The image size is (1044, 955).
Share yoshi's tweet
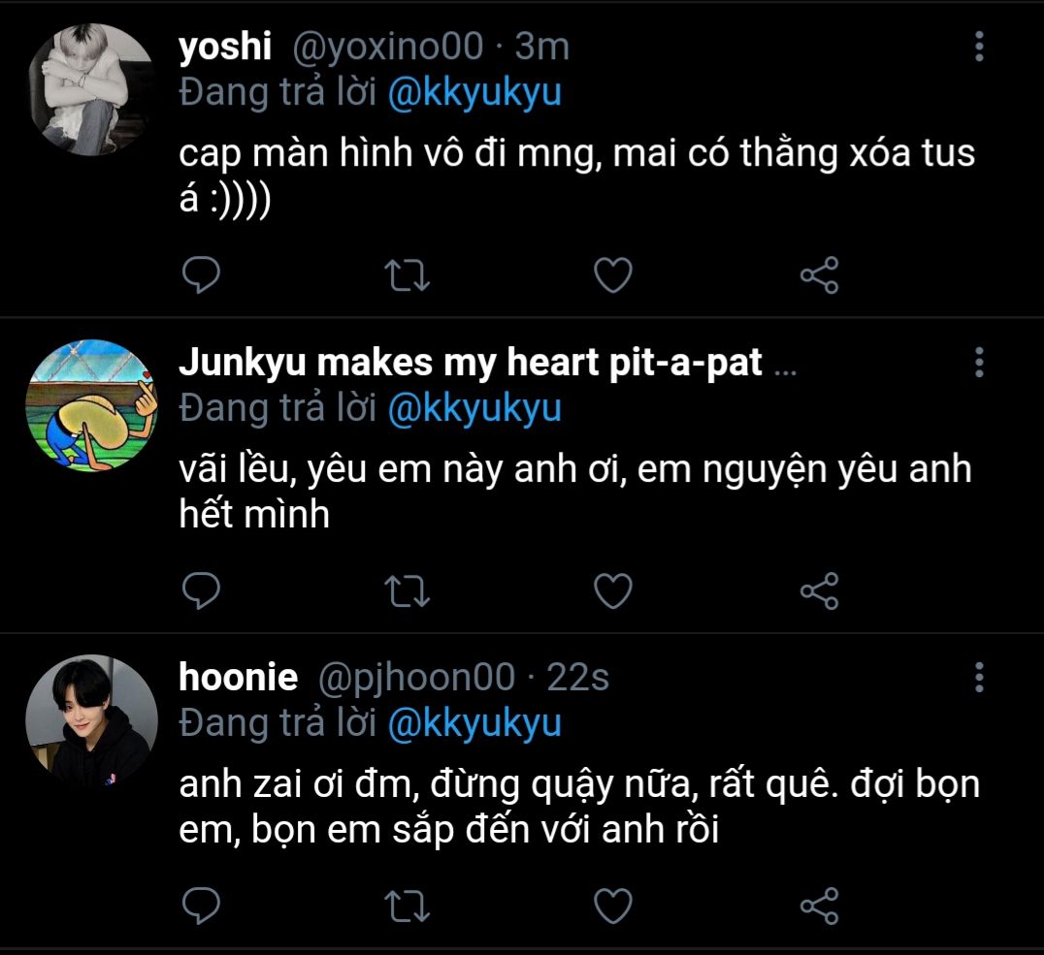[x=819, y=276]
